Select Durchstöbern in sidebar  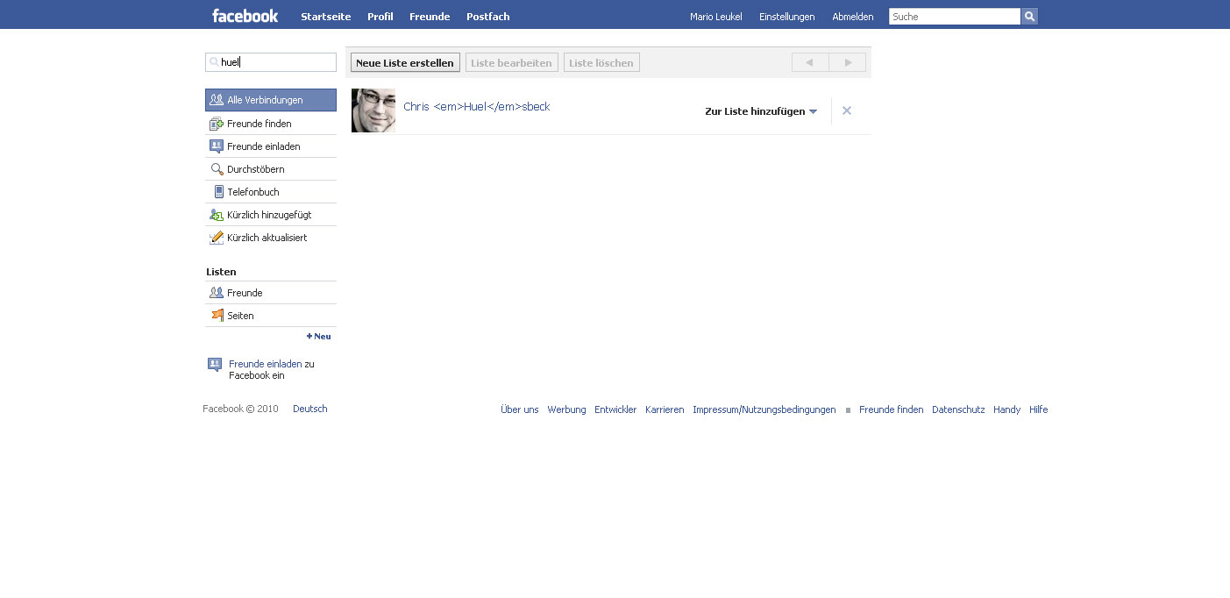point(271,169)
